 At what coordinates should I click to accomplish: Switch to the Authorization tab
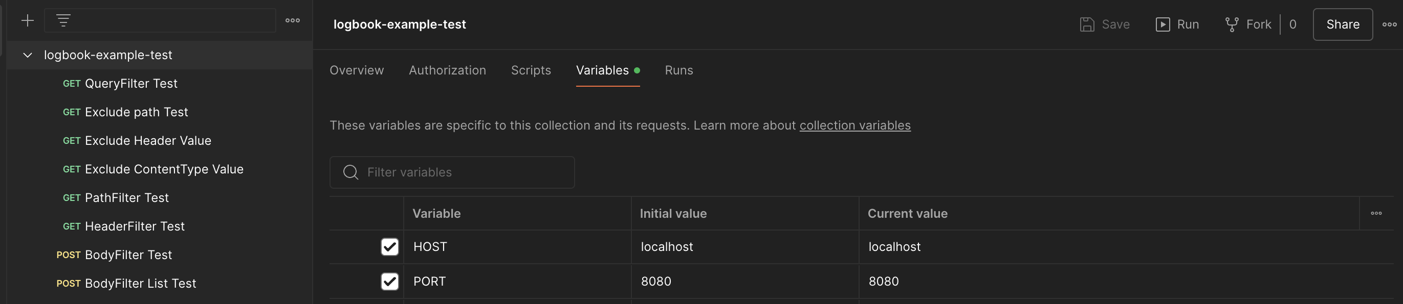click(447, 70)
